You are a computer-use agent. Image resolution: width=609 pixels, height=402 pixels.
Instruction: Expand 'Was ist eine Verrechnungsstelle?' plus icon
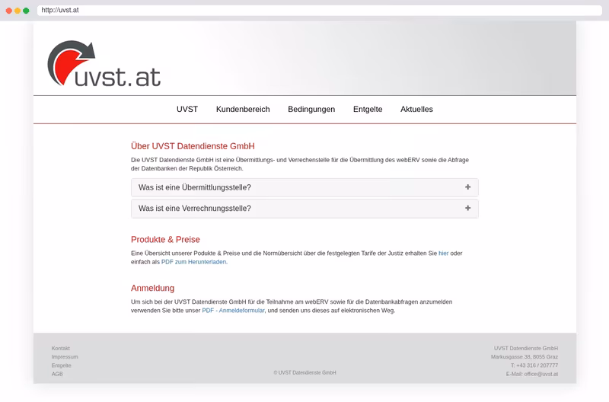click(x=467, y=208)
